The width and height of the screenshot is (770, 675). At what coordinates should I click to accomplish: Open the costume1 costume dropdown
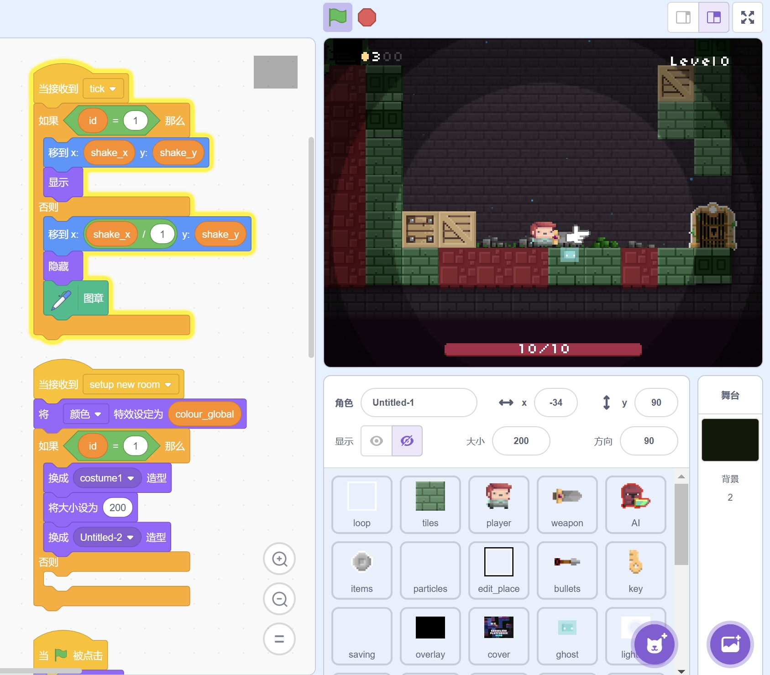coord(131,478)
